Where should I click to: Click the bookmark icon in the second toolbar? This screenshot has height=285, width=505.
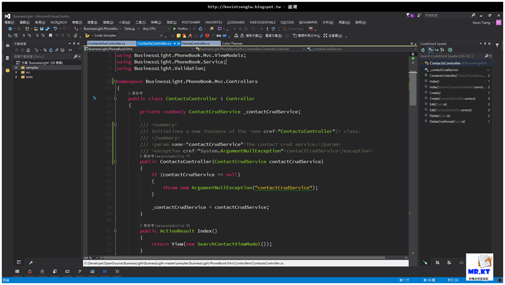pos(50,36)
